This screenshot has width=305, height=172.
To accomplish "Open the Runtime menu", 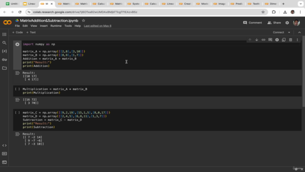I will click(56, 26).
